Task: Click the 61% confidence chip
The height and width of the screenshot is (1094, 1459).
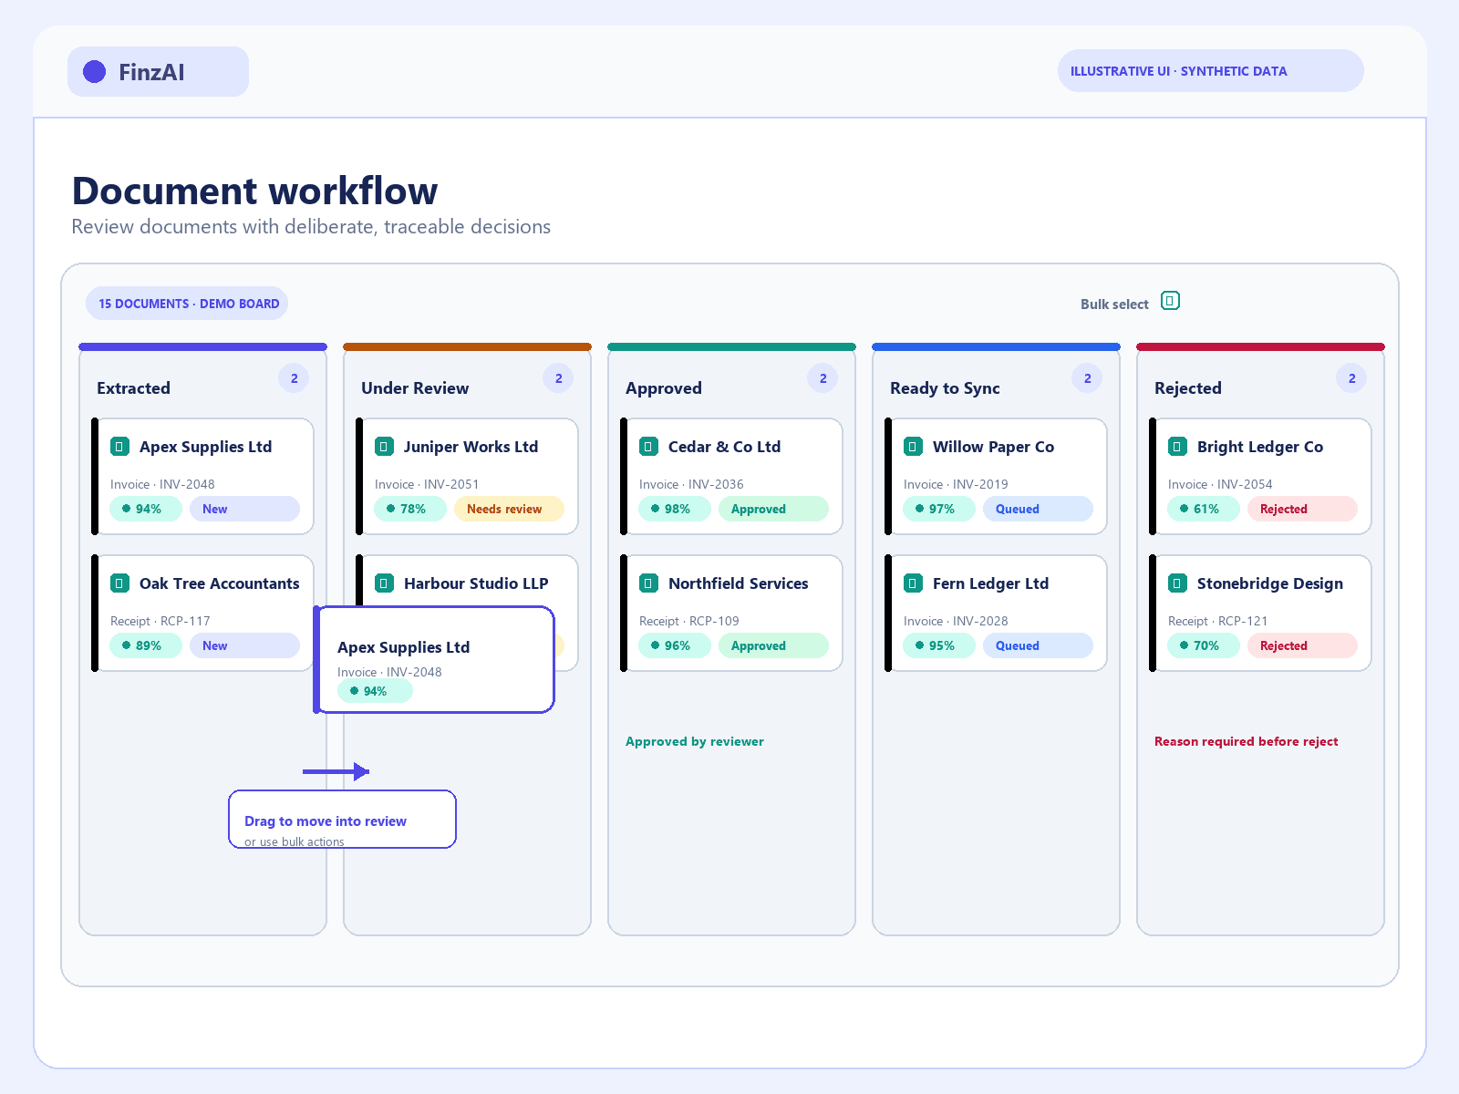Action: (x=1204, y=509)
